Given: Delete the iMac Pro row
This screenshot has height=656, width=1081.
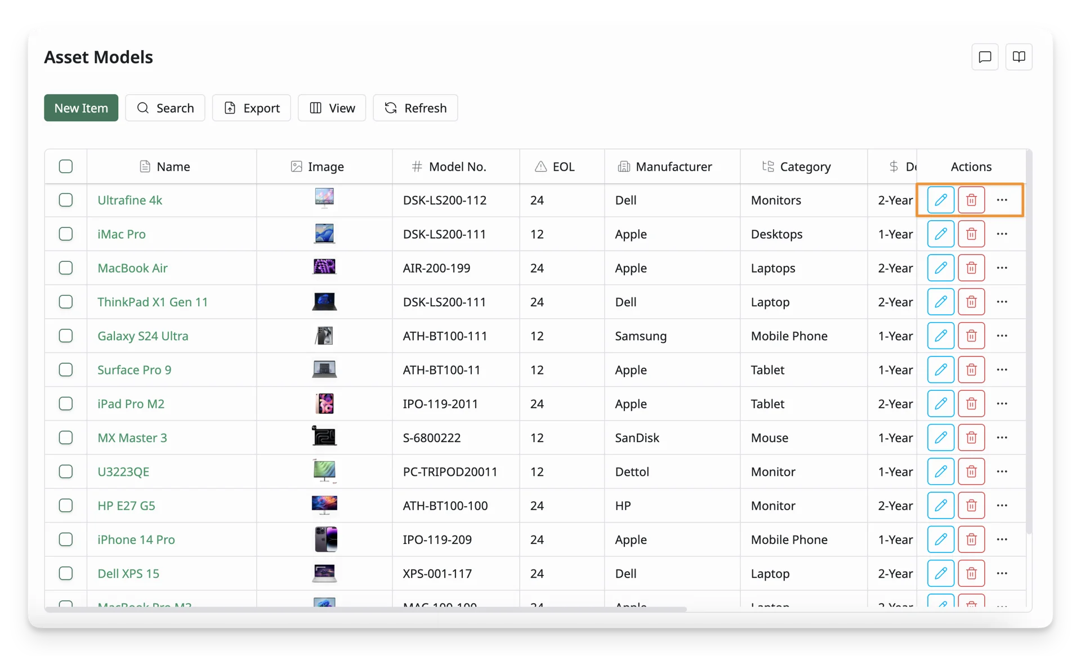Looking at the screenshot, I should click(x=971, y=234).
